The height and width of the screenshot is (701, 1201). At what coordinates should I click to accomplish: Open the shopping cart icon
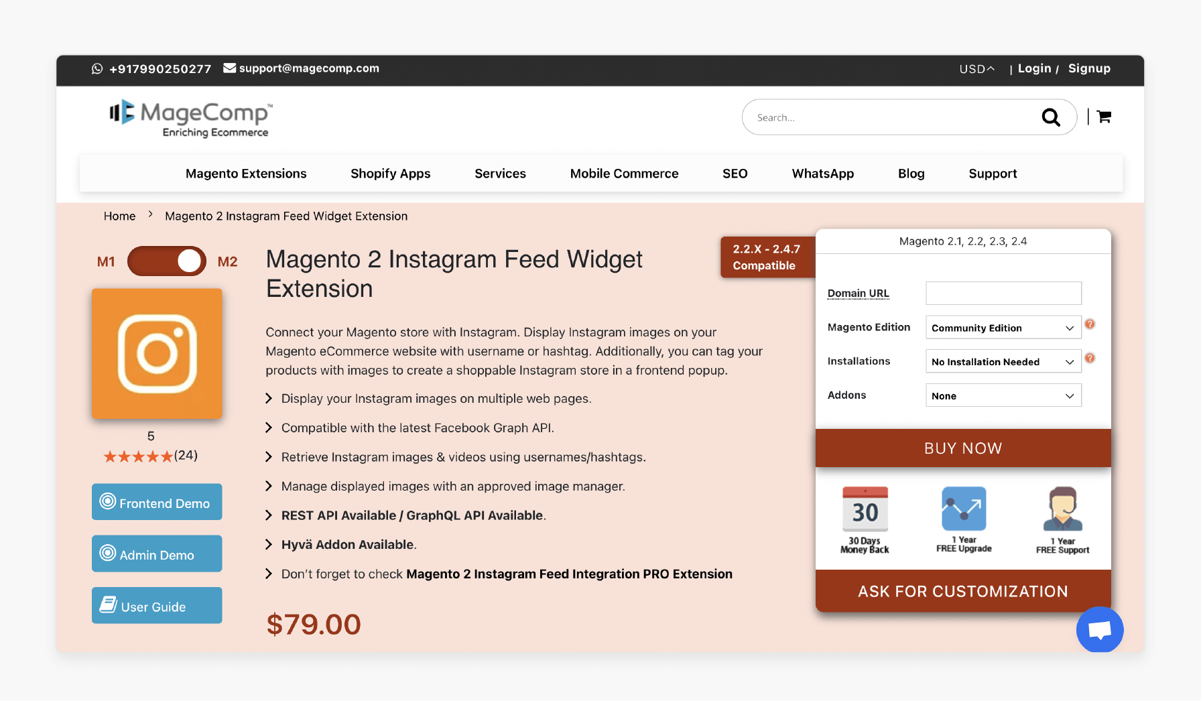point(1104,117)
